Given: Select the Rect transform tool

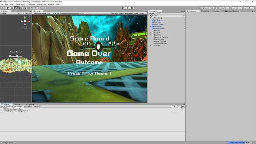Looking at the screenshot, I should coord(20,8).
